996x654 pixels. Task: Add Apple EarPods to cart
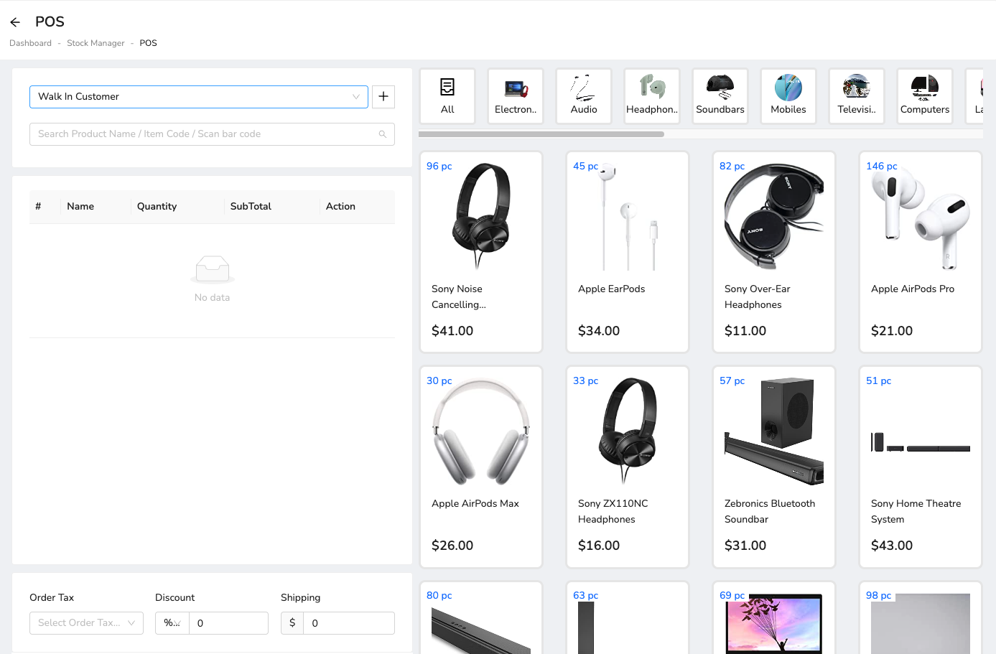tap(628, 252)
